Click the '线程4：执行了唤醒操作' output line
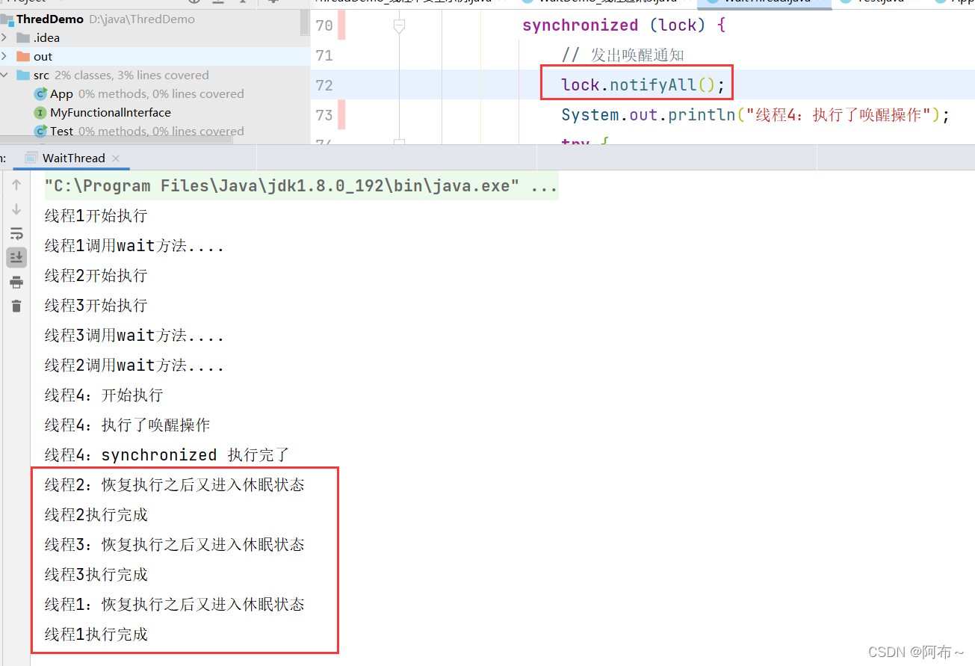The image size is (975, 666). [127, 425]
